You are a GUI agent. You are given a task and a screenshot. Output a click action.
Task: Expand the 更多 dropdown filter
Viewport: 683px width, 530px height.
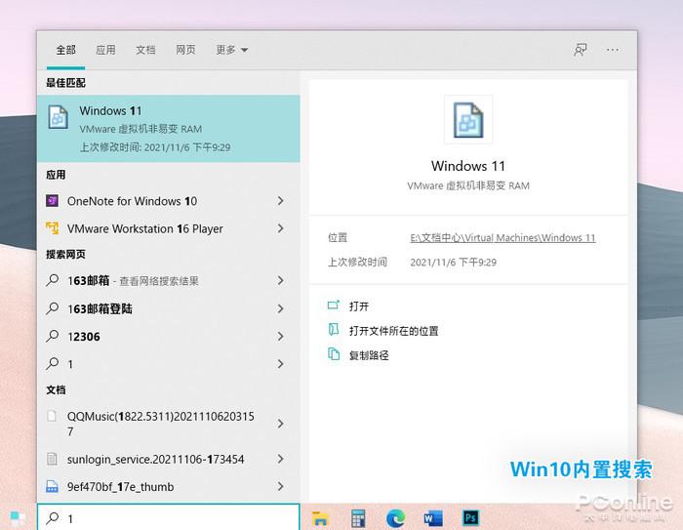coord(232,50)
